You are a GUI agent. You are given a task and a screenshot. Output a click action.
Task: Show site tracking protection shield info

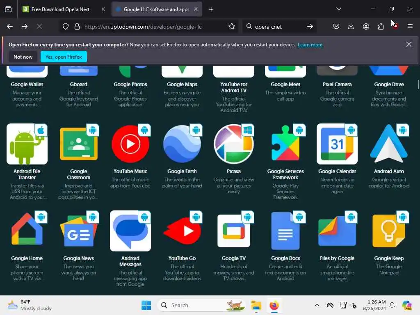coord(66,27)
